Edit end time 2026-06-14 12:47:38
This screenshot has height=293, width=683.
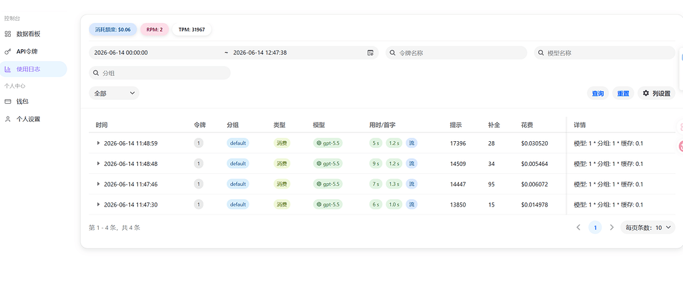pos(260,53)
